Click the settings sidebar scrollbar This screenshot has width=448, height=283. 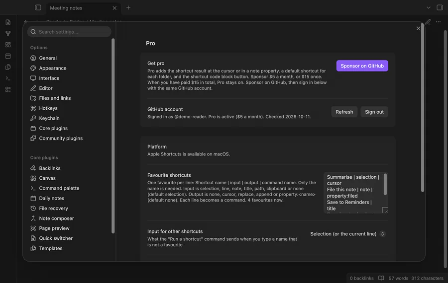[113, 136]
